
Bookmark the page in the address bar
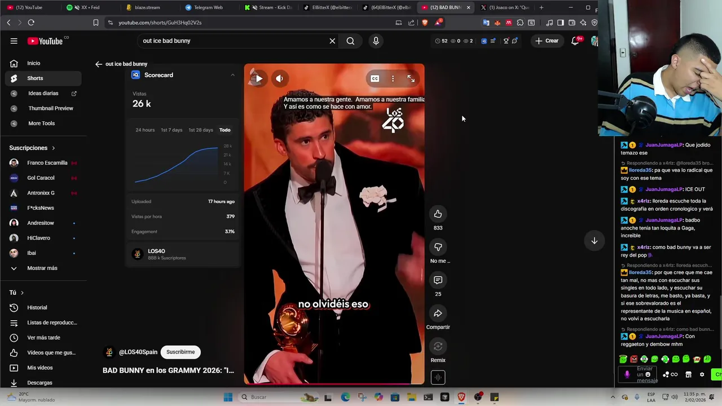[x=96, y=23]
